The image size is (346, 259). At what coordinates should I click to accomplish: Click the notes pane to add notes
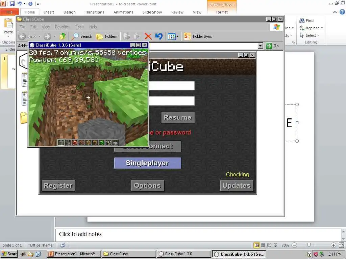198,234
